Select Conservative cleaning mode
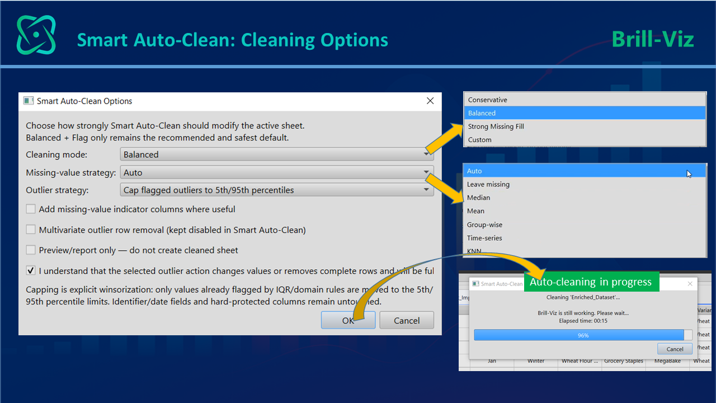This screenshot has height=403, width=716. (x=585, y=100)
